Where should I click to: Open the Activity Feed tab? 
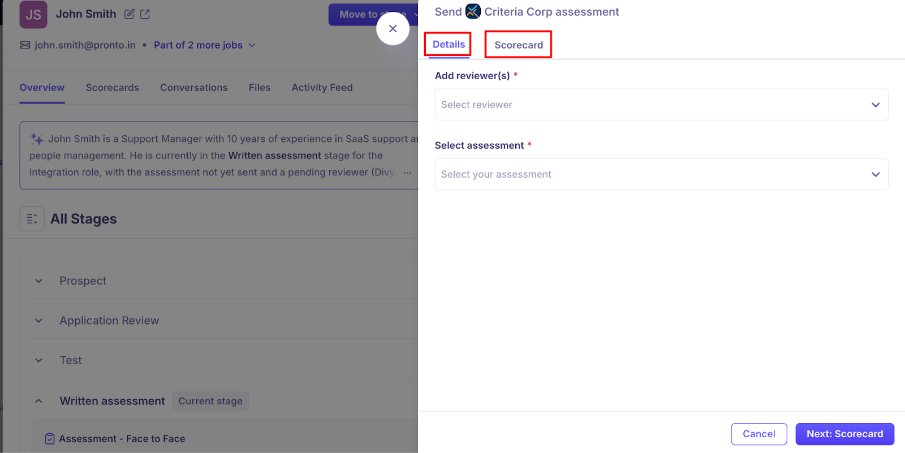[322, 88]
